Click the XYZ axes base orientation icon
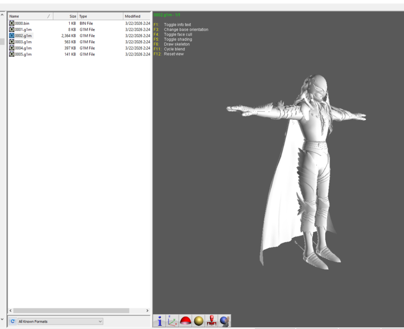Image resolution: width=404 pixels, height=329 pixels. pyautogui.click(x=172, y=321)
